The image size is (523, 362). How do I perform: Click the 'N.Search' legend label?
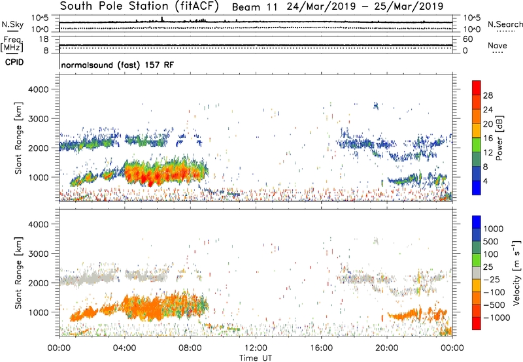pos(505,24)
